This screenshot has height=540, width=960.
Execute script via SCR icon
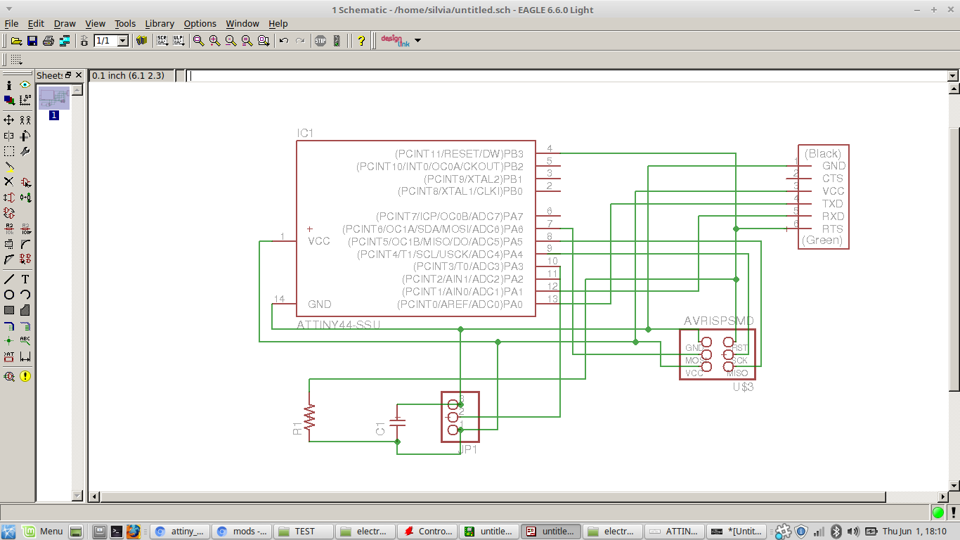(x=162, y=41)
